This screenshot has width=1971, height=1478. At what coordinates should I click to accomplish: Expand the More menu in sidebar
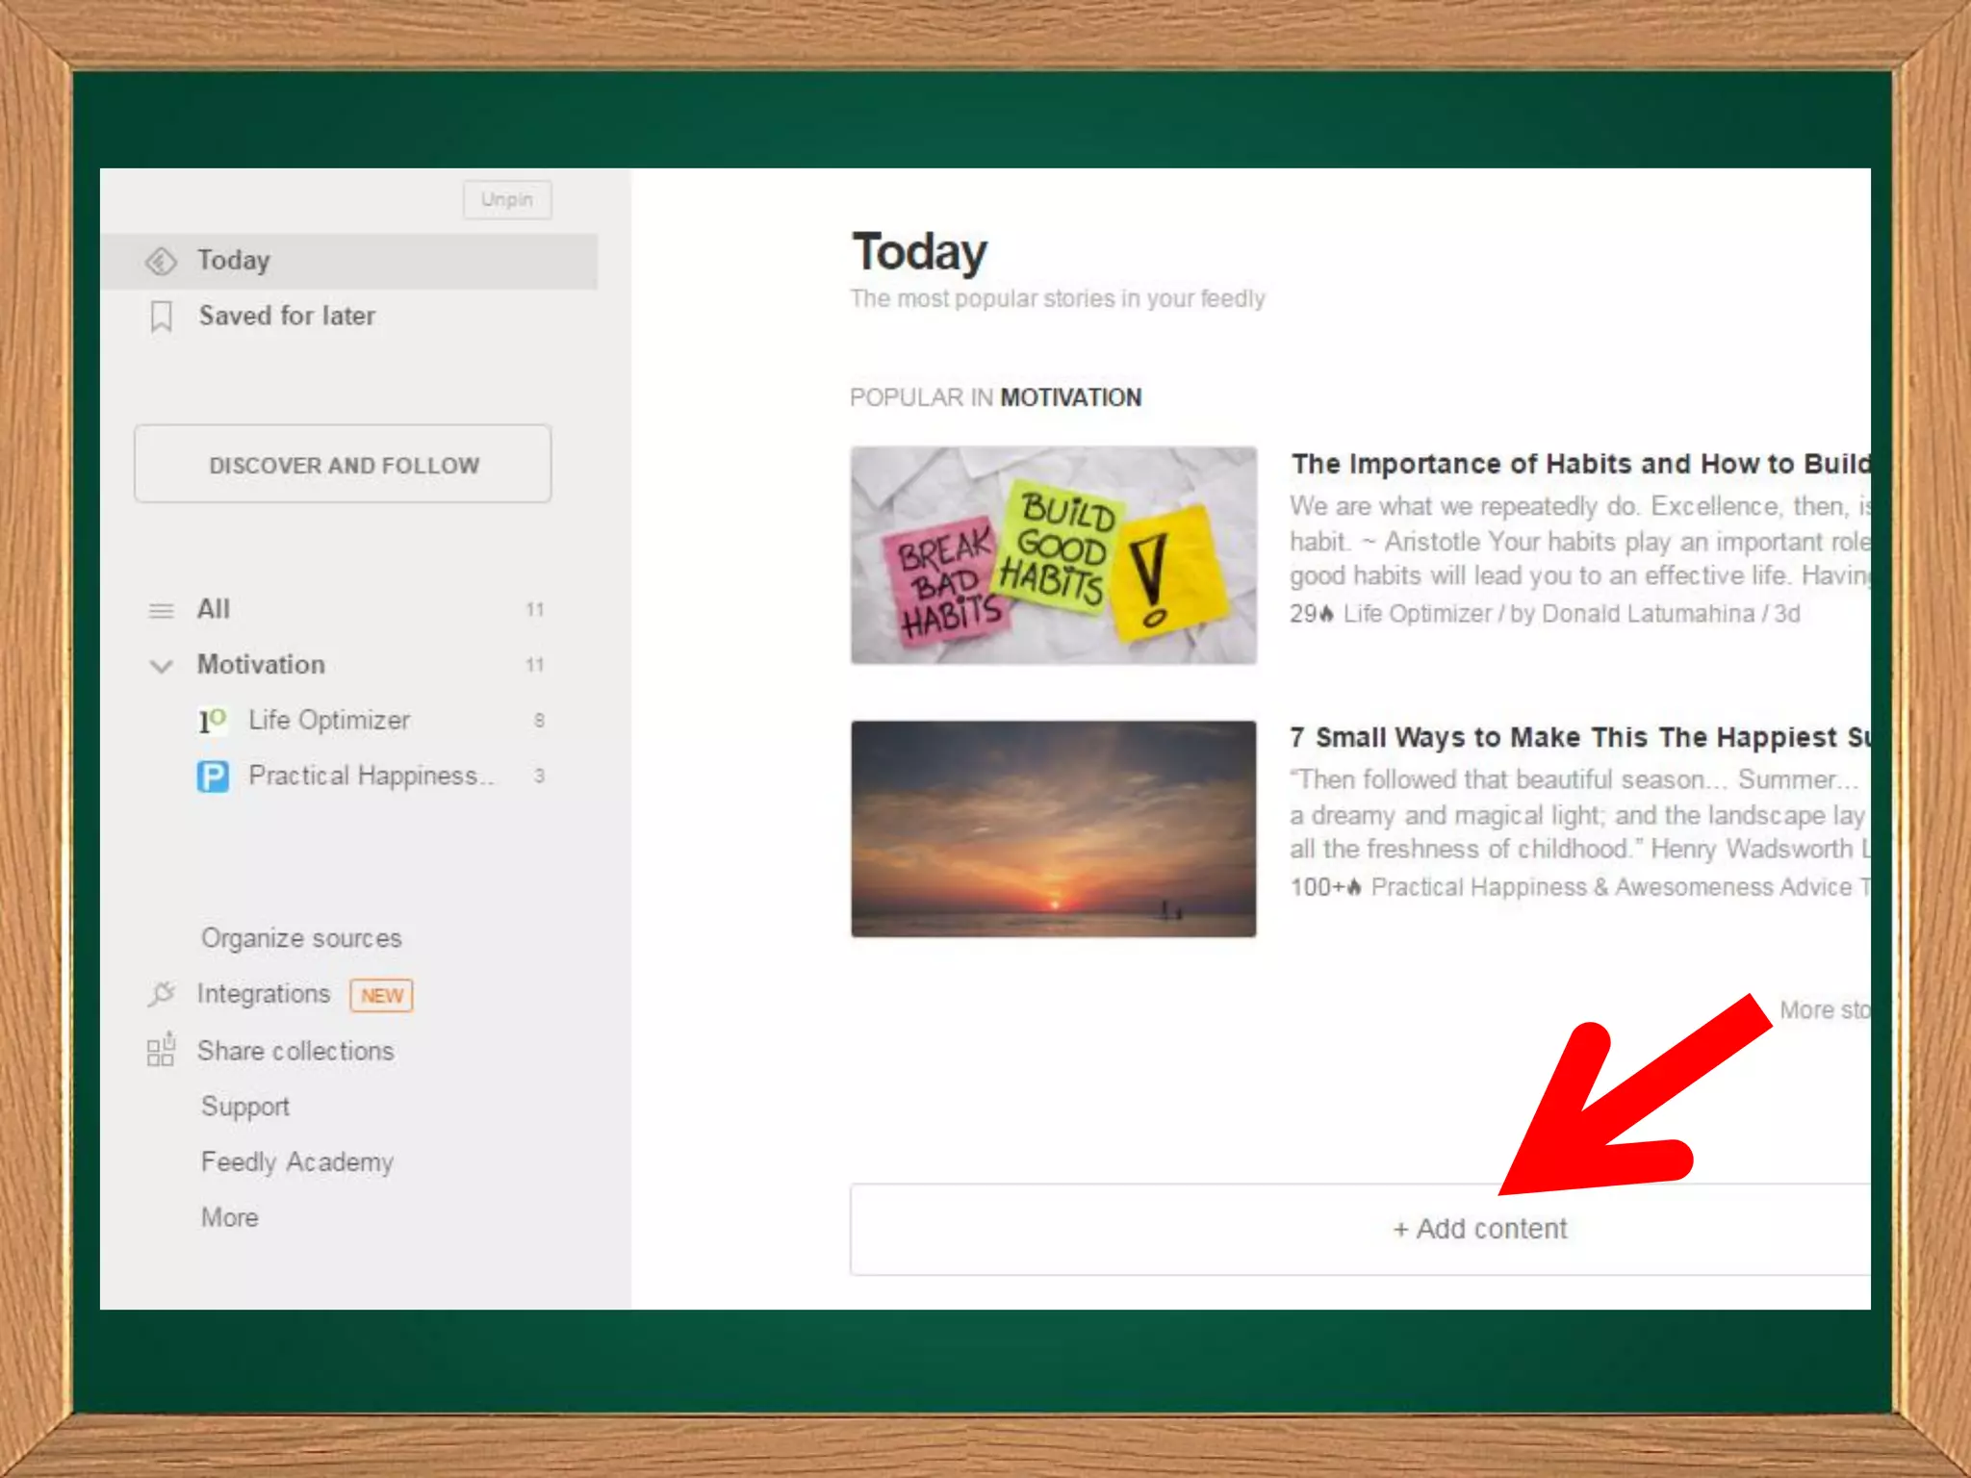tap(230, 1217)
